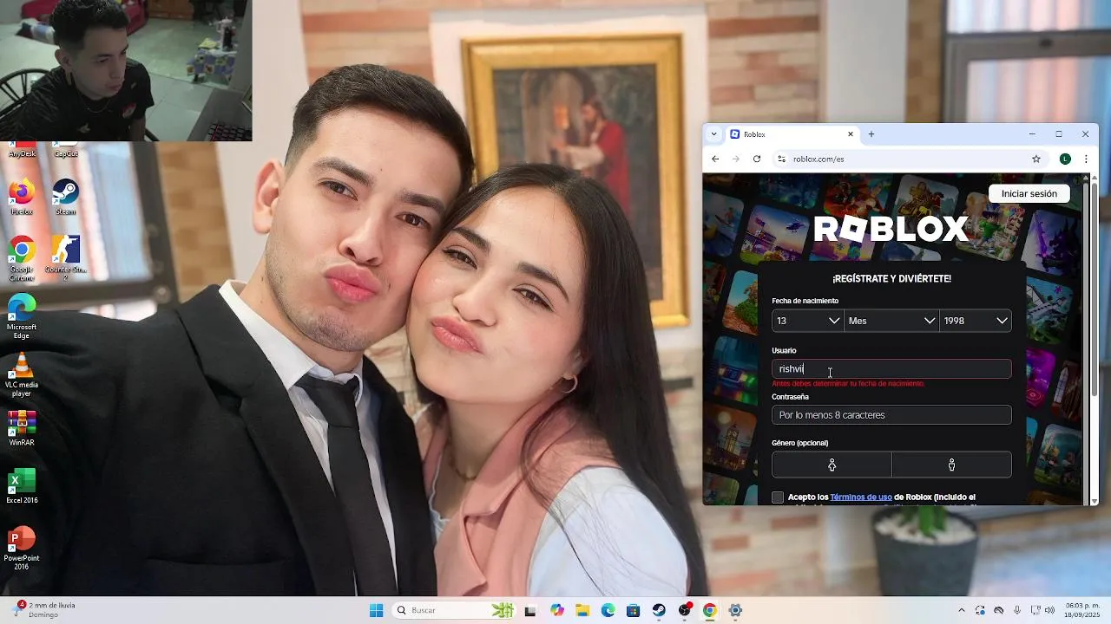Open the clock showing 06:03 p. m.

1081,610
